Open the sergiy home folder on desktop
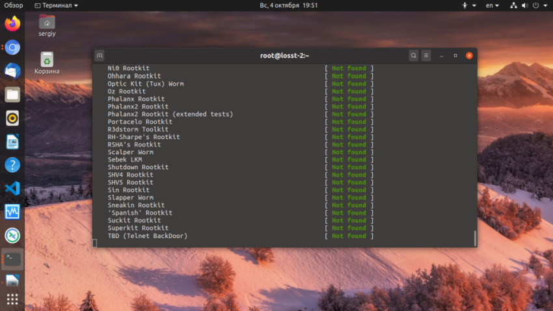 click(47, 25)
